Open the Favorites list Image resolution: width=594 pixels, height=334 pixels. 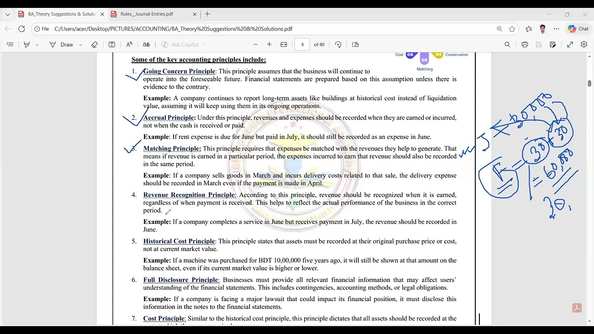tap(529, 29)
